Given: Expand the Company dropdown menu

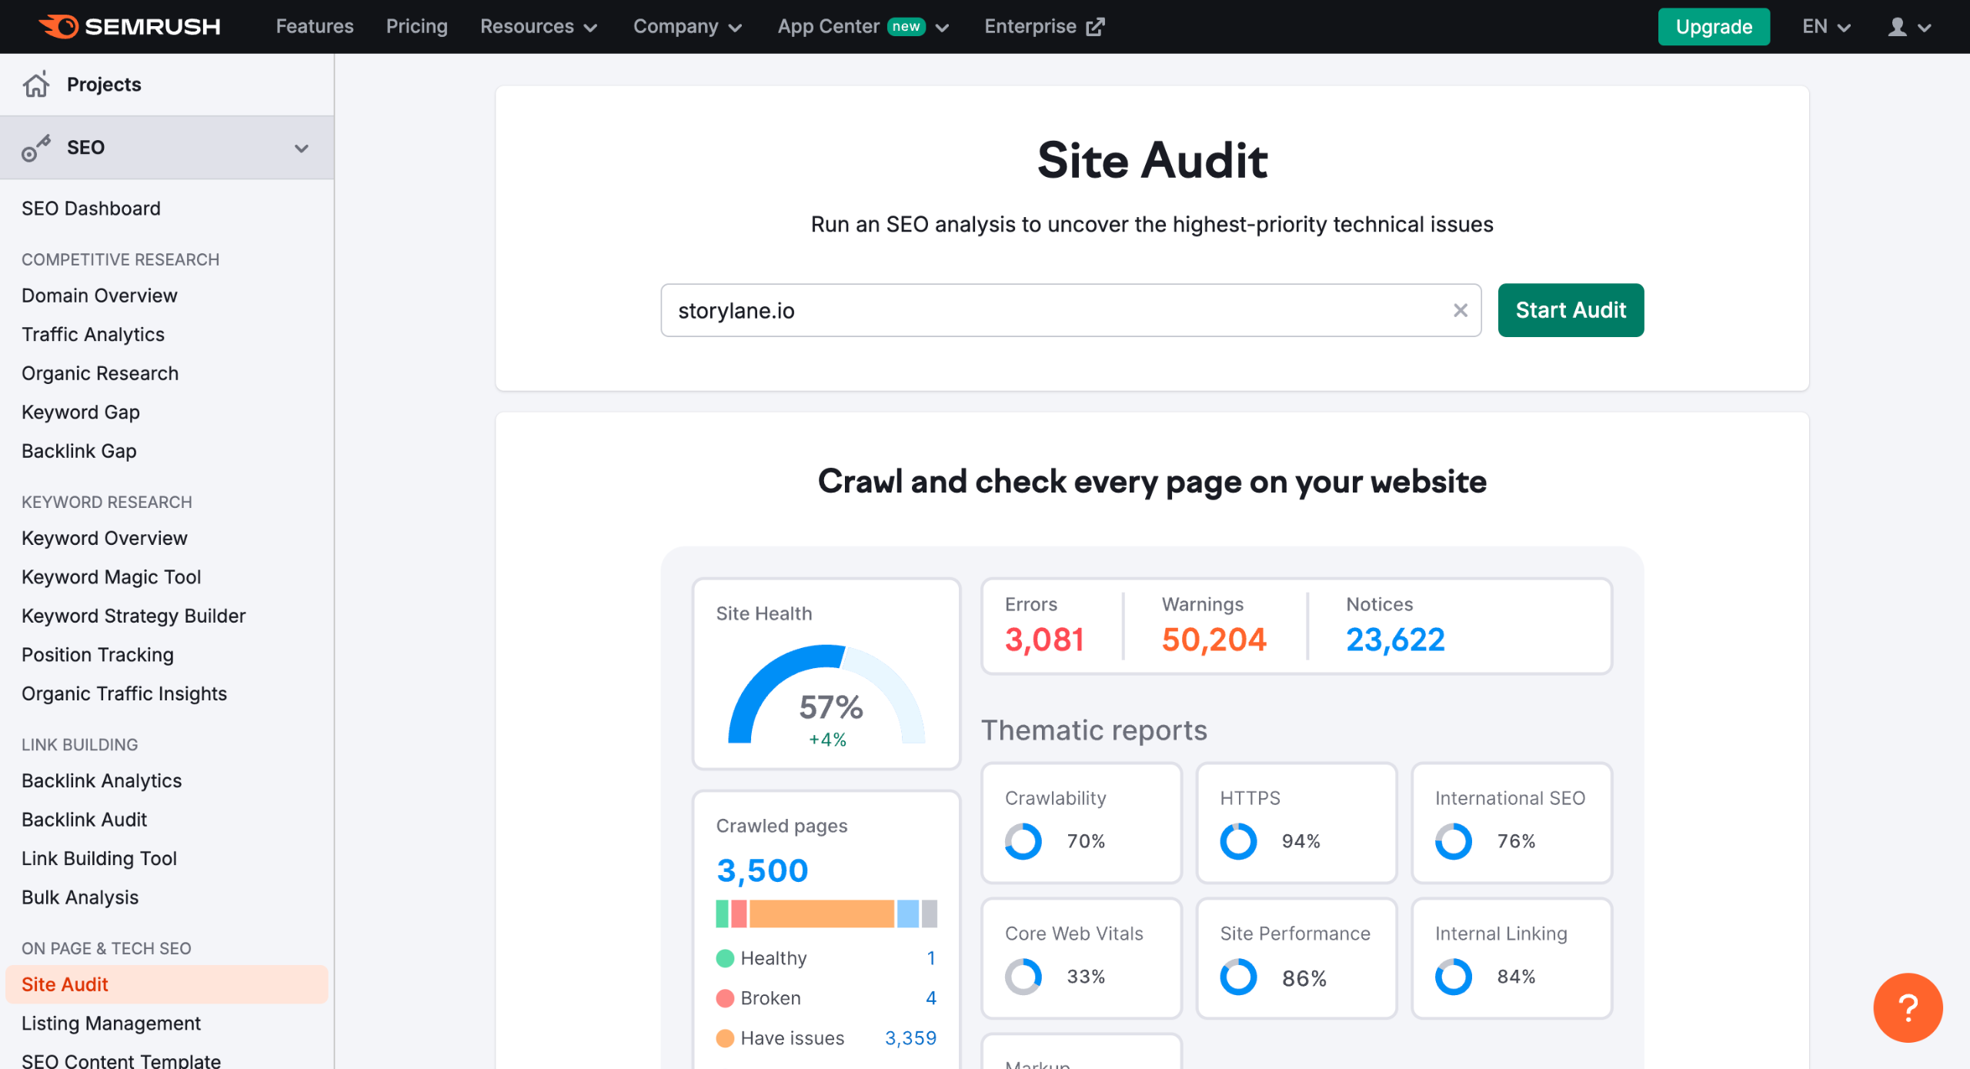Looking at the screenshot, I should click(686, 27).
